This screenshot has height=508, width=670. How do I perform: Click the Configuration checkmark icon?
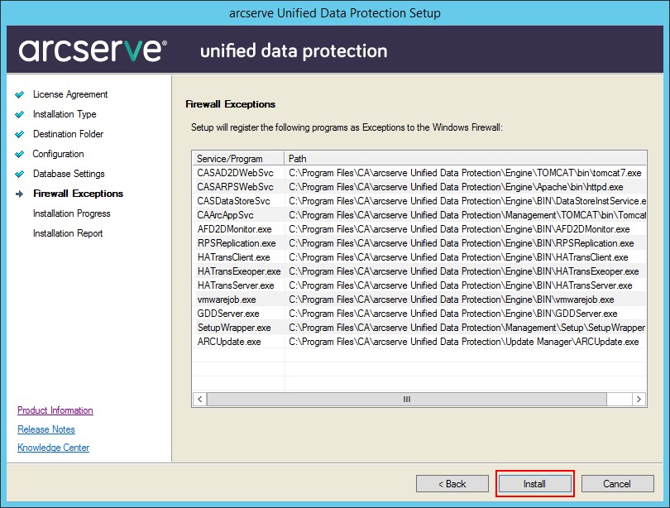pyautogui.click(x=20, y=154)
